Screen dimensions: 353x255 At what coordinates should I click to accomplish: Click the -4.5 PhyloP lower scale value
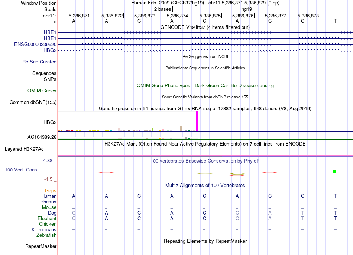tap(48, 179)
